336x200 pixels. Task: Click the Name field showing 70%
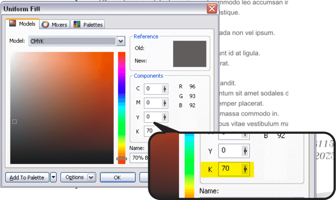[x=139, y=158]
